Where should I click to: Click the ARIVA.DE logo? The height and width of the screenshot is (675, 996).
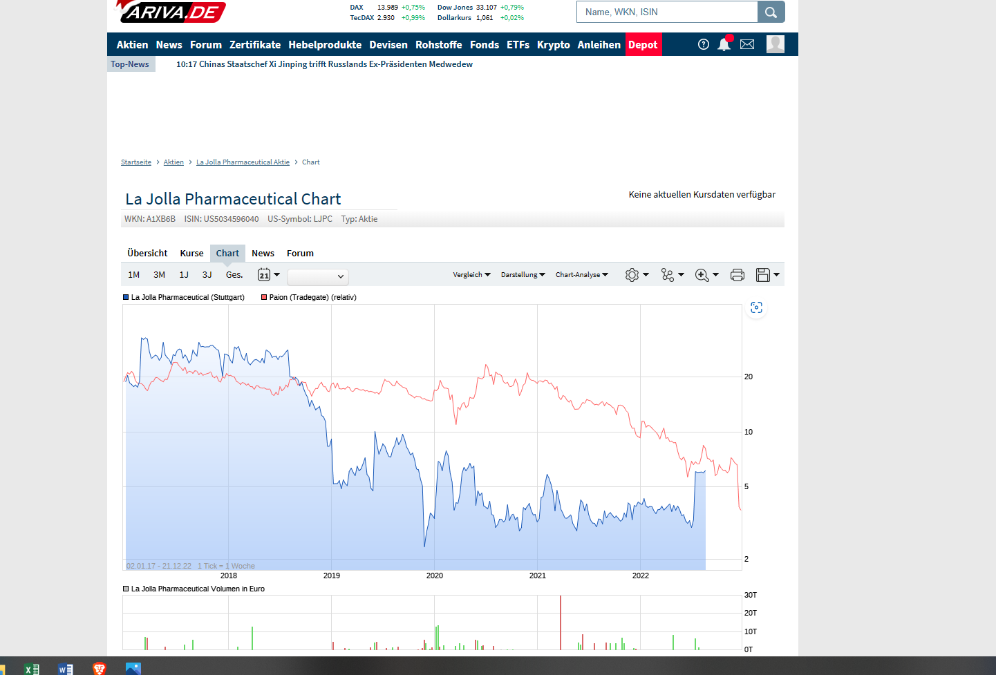(x=170, y=12)
